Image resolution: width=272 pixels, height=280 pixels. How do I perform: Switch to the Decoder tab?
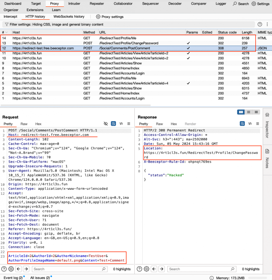pyautogui.click(x=175, y=4)
